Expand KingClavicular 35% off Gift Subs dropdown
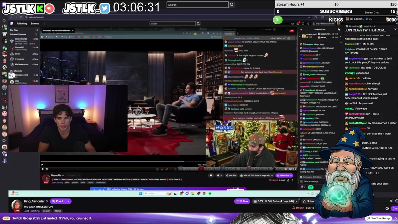 coord(276,201)
